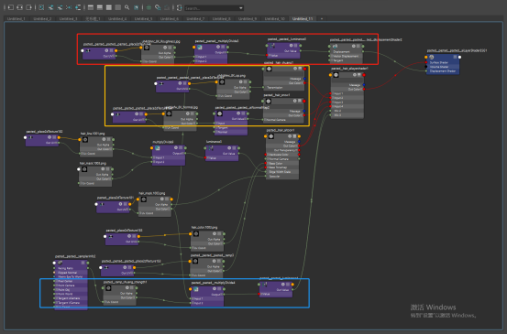
Task: Click the Input and output connections icon
Action: click(x=20, y=7)
